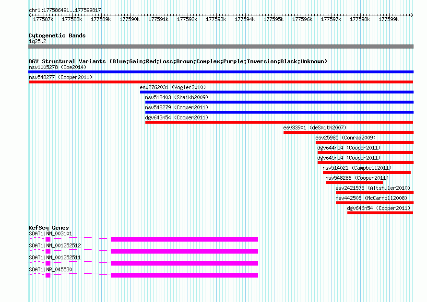Click the esv2762031 Vogler2010 blue bar
This screenshot has width=427, height=302.
277,92
